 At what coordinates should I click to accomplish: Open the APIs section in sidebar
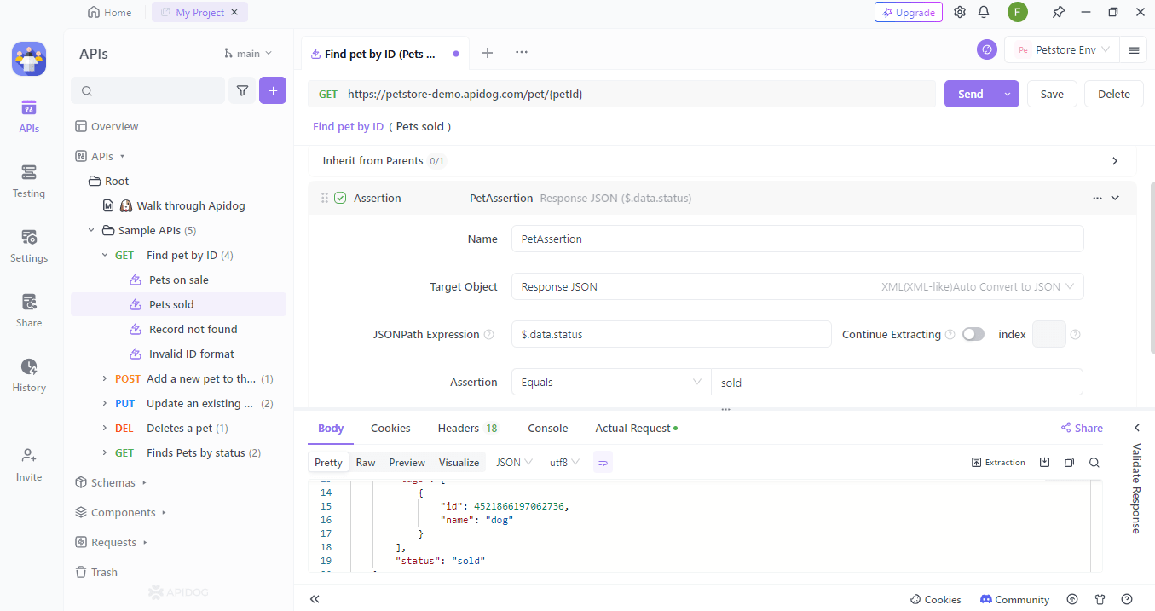coord(29,117)
